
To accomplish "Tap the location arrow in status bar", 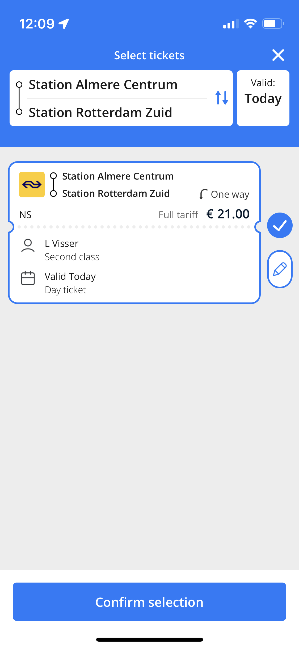I will 64,24.
